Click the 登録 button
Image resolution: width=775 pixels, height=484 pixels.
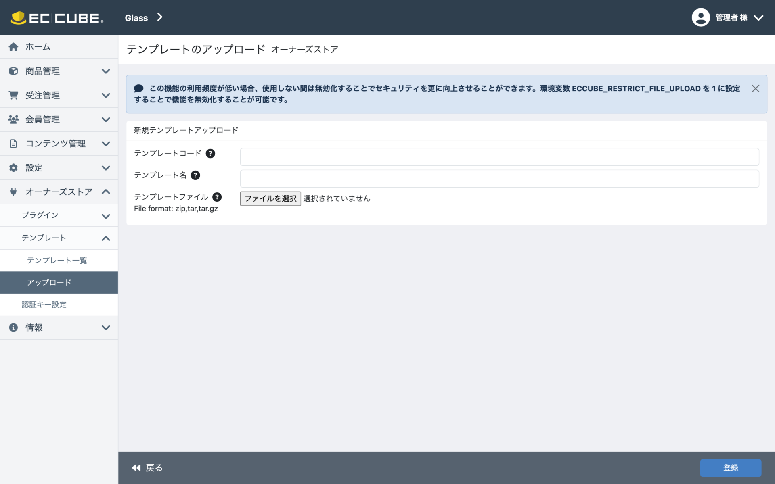tap(731, 468)
